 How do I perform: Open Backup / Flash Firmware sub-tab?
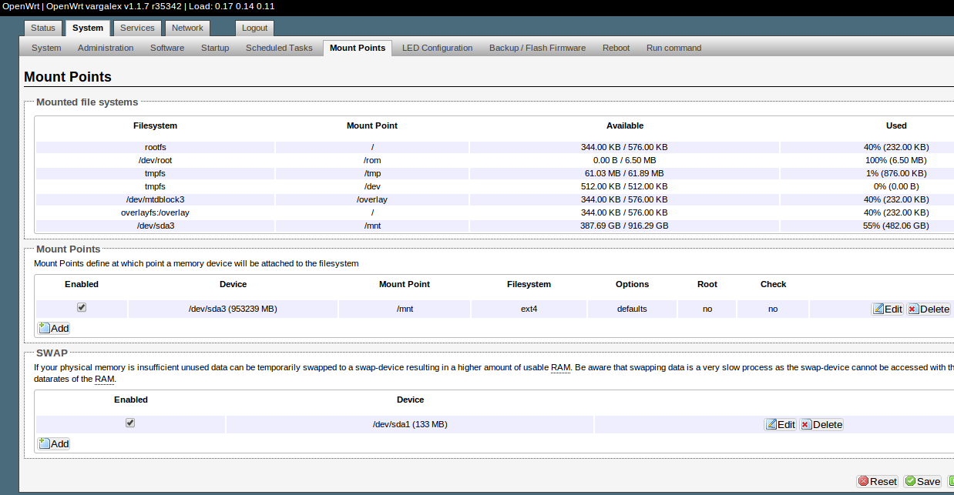(x=537, y=48)
